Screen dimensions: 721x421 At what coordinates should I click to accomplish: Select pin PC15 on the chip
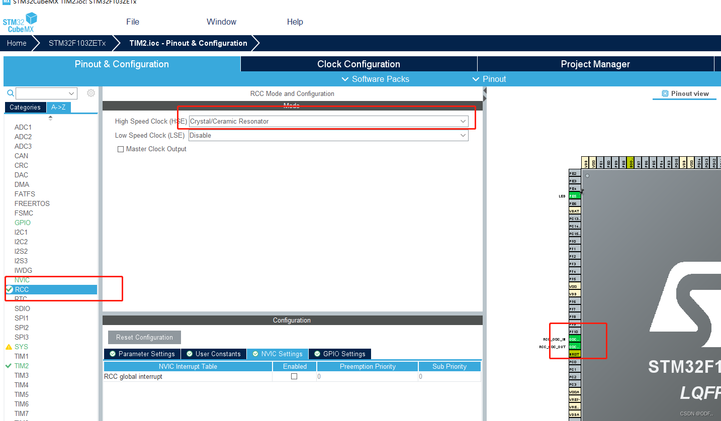(x=575, y=234)
